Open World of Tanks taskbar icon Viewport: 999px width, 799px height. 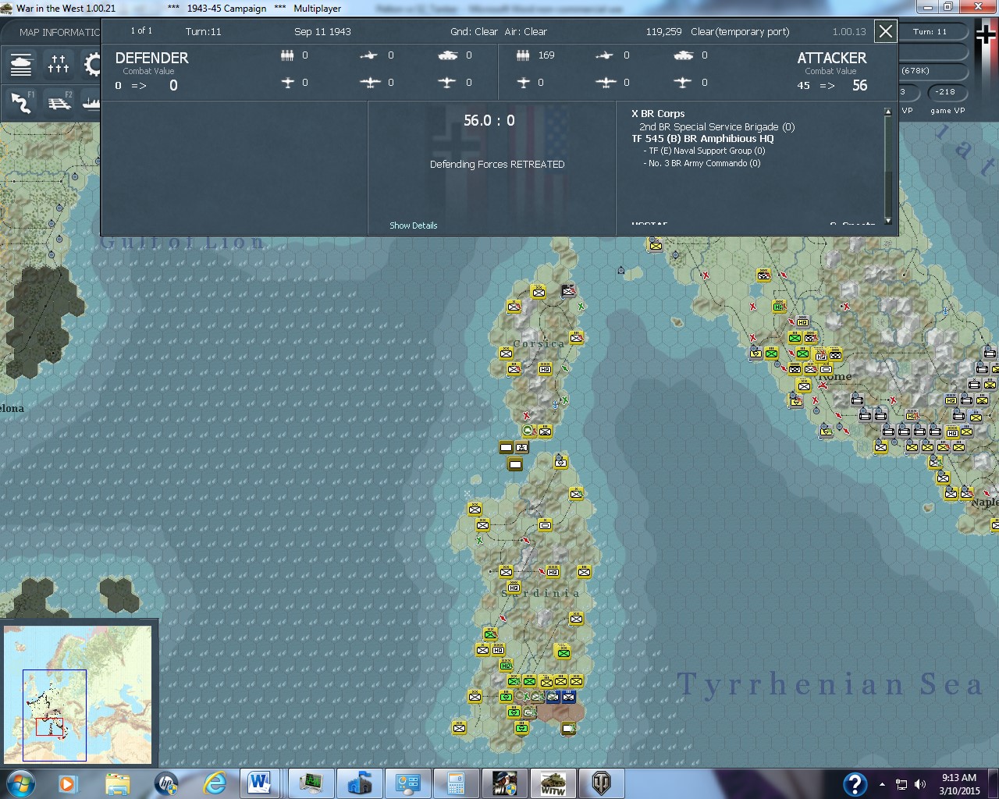click(x=600, y=783)
